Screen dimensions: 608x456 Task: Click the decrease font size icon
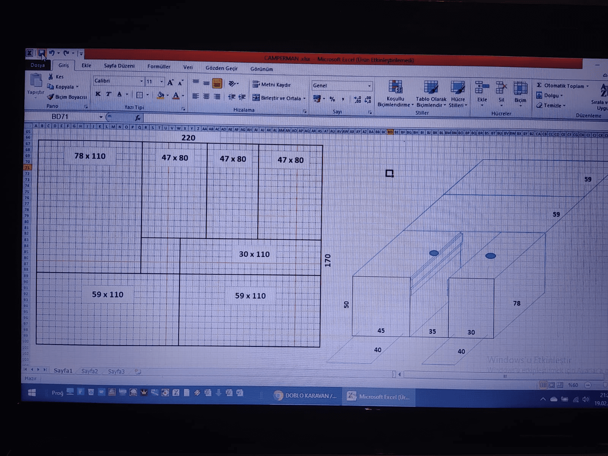click(x=181, y=83)
